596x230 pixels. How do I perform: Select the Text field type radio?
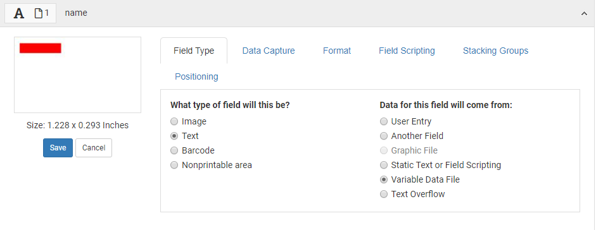coord(174,136)
